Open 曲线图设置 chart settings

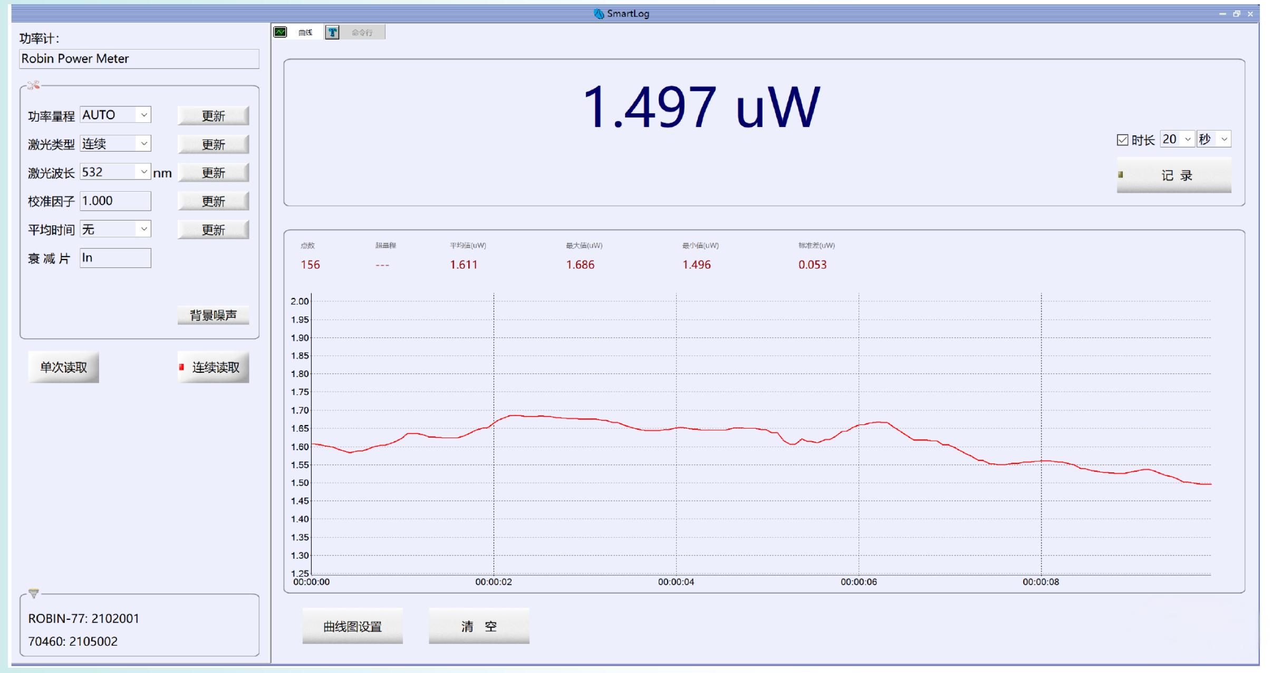[352, 626]
